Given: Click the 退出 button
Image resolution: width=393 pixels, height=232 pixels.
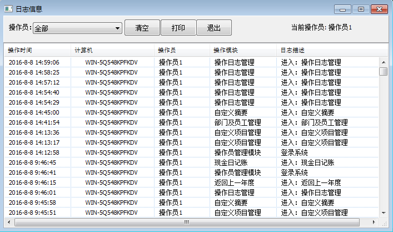Looking at the screenshot, I should coord(214,28).
